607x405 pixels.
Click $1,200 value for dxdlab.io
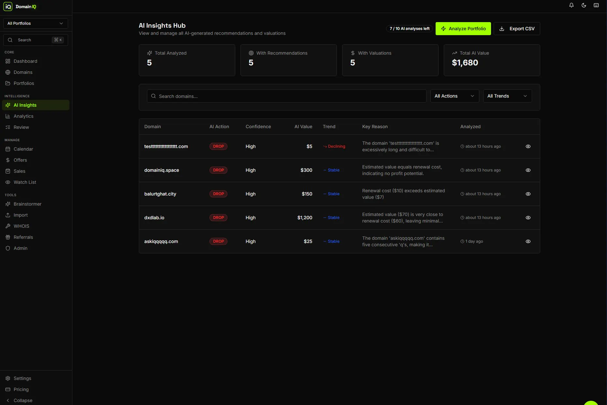pyautogui.click(x=305, y=218)
